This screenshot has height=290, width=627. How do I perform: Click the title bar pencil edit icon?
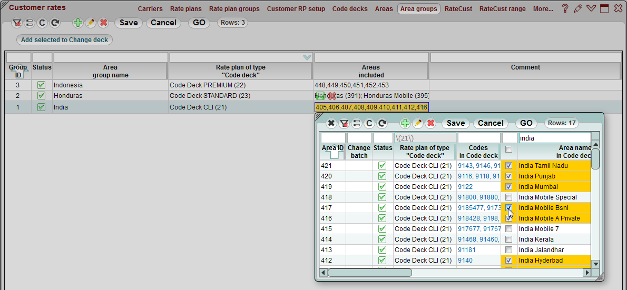tap(577, 8)
